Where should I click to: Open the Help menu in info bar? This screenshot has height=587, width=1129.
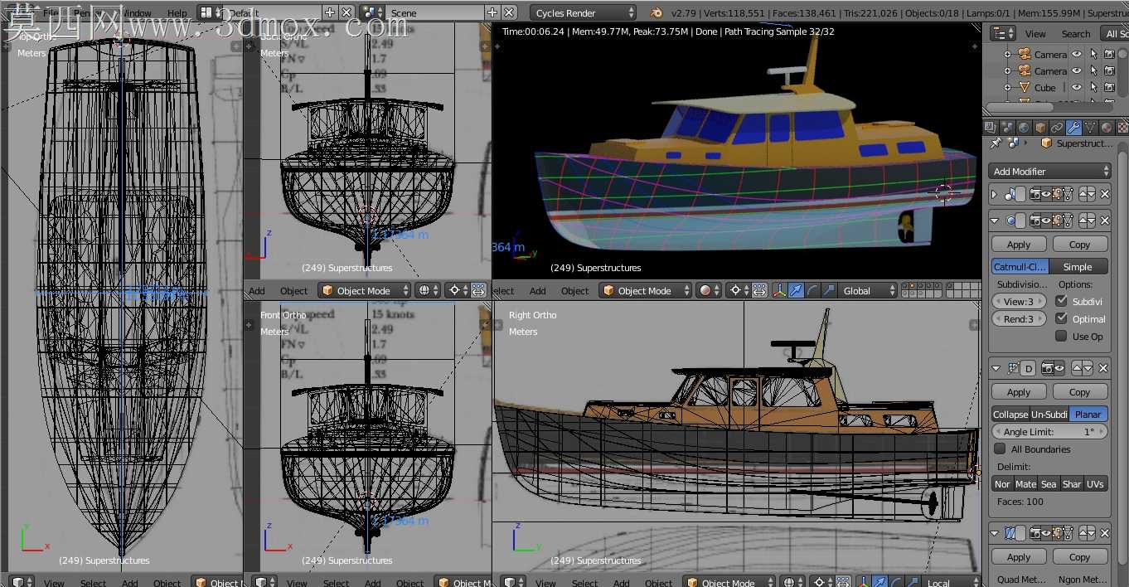(177, 12)
